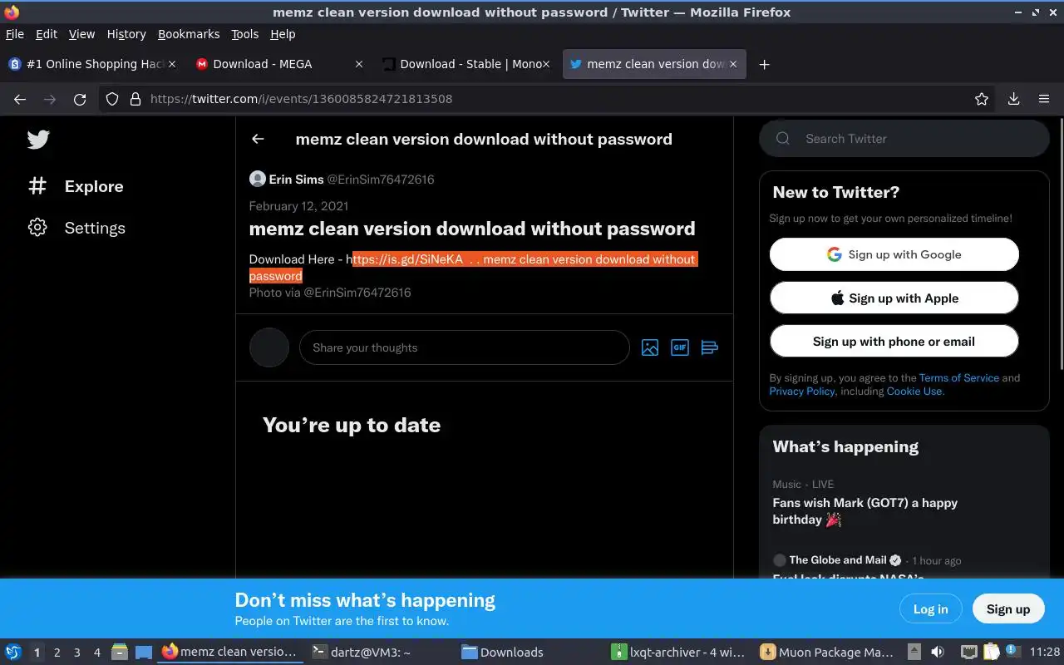This screenshot has height=665, width=1064.
Task: Click Erin Sims profile avatar
Action: point(258,179)
